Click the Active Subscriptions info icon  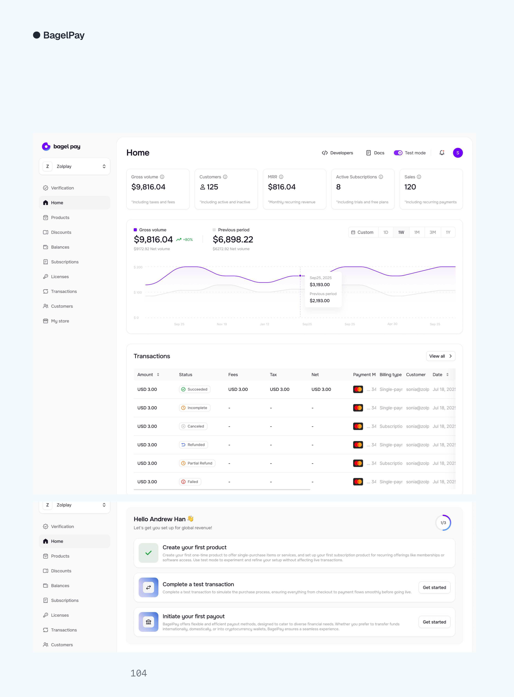coord(381,177)
